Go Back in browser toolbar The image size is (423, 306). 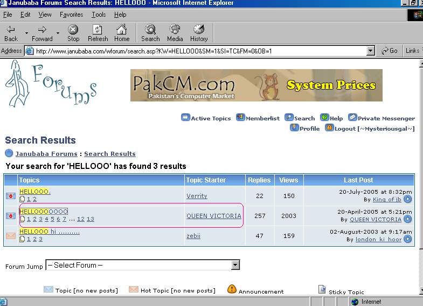(x=11, y=33)
